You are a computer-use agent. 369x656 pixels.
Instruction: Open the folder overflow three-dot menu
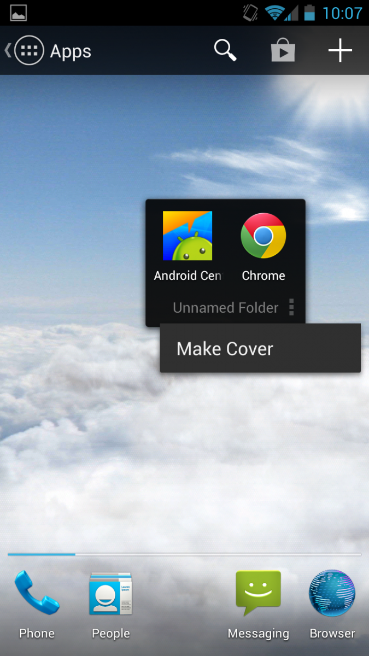[291, 307]
